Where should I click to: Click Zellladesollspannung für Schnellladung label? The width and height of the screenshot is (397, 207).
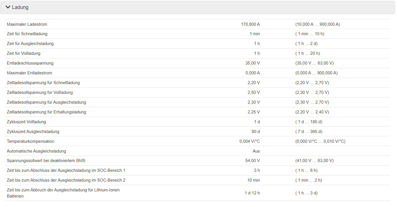[x=43, y=83]
